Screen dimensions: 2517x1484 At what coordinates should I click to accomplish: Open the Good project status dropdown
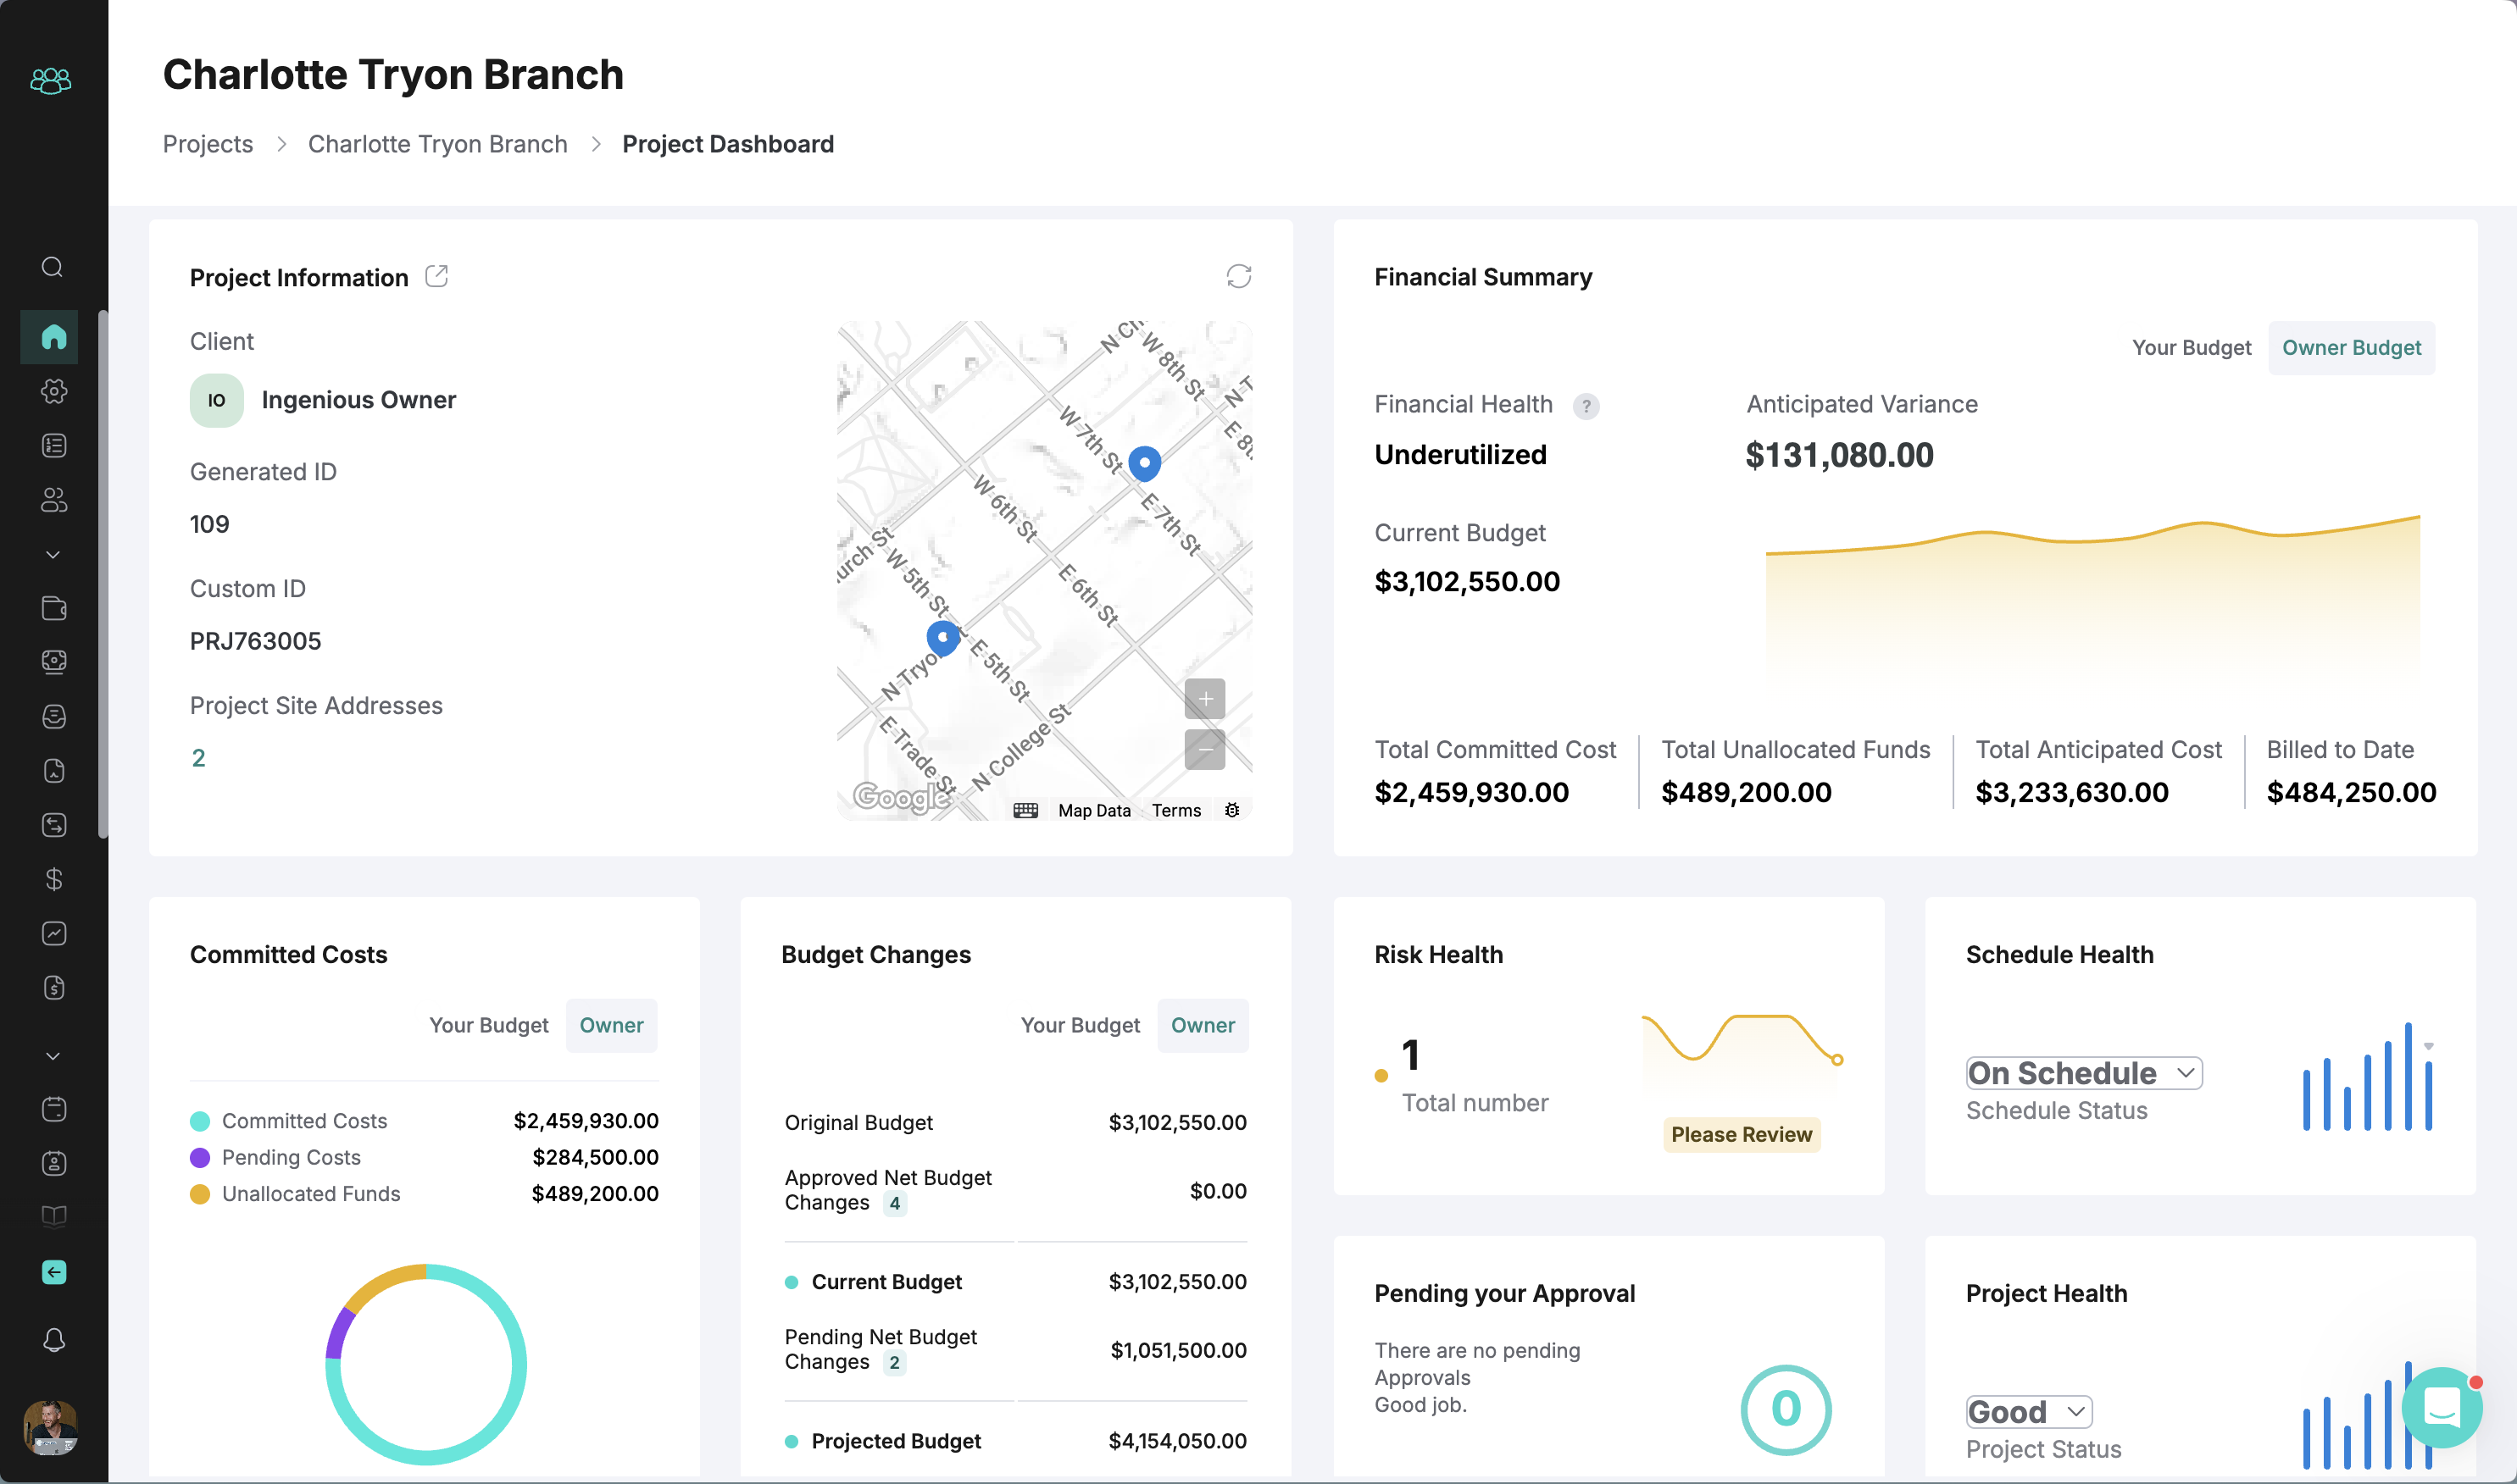click(x=2029, y=1412)
